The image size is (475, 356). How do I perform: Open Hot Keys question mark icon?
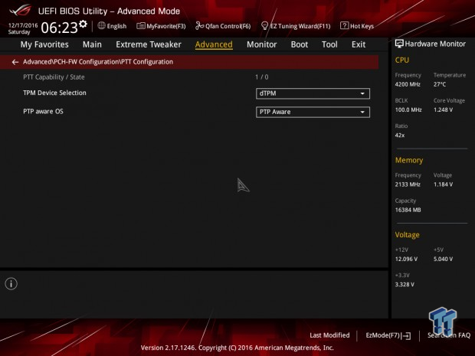click(344, 26)
